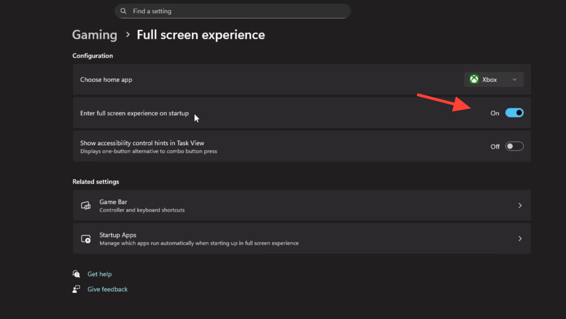The image size is (566, 319).
Task: Open the Give feedback link
Action: coord(107,289)
